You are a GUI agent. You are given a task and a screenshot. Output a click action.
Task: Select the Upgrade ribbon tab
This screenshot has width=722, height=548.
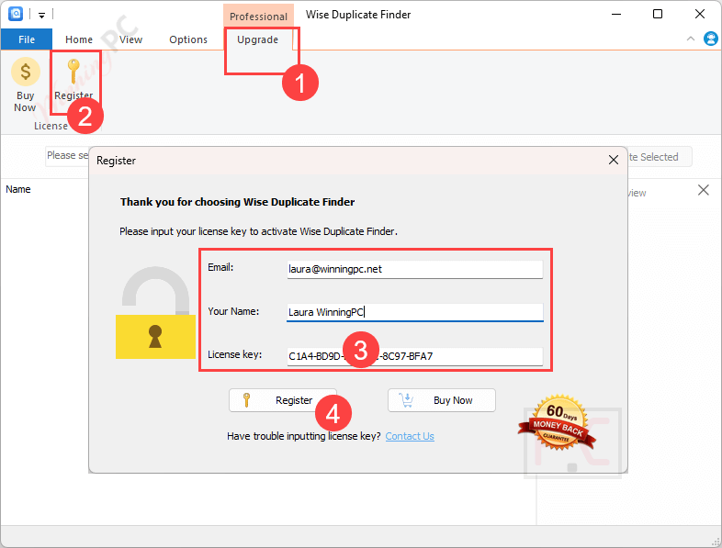pyautogui.click(x=258, y=39)
